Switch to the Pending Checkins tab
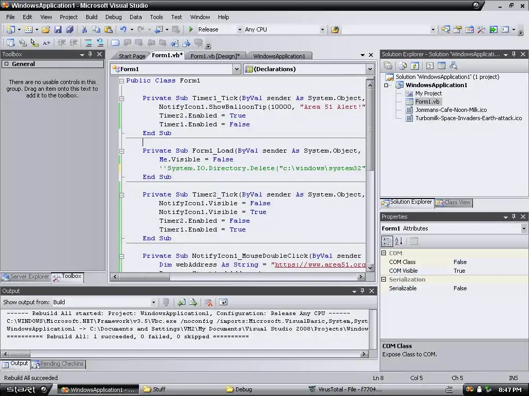Screen dimensions: 529x396 pos(58,364)
